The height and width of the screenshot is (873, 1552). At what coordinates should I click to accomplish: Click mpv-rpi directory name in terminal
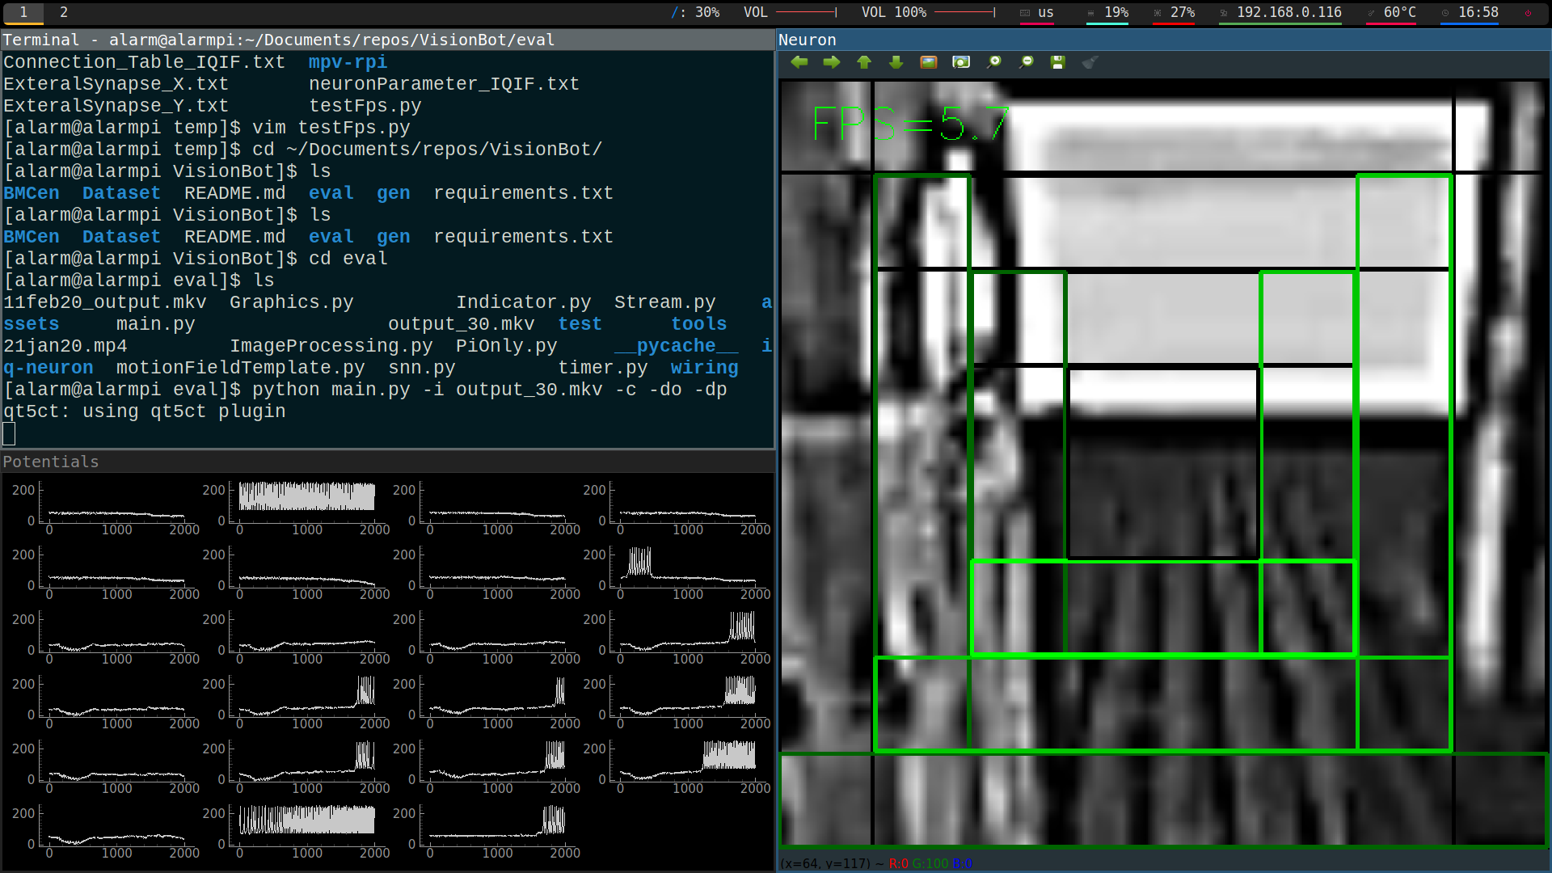pyautogui.click(x=348, y=62)
